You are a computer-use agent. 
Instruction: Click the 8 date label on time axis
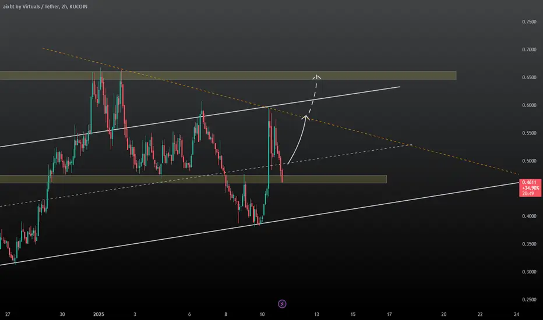226,314
